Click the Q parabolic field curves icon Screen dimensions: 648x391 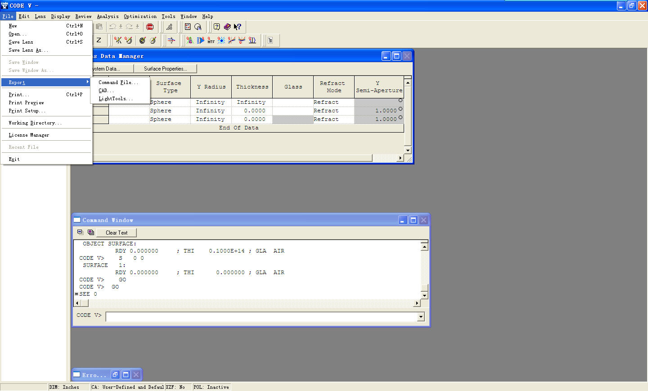[242, 40]
